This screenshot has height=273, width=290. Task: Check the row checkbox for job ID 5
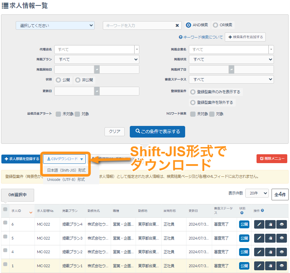pos(5,236)
